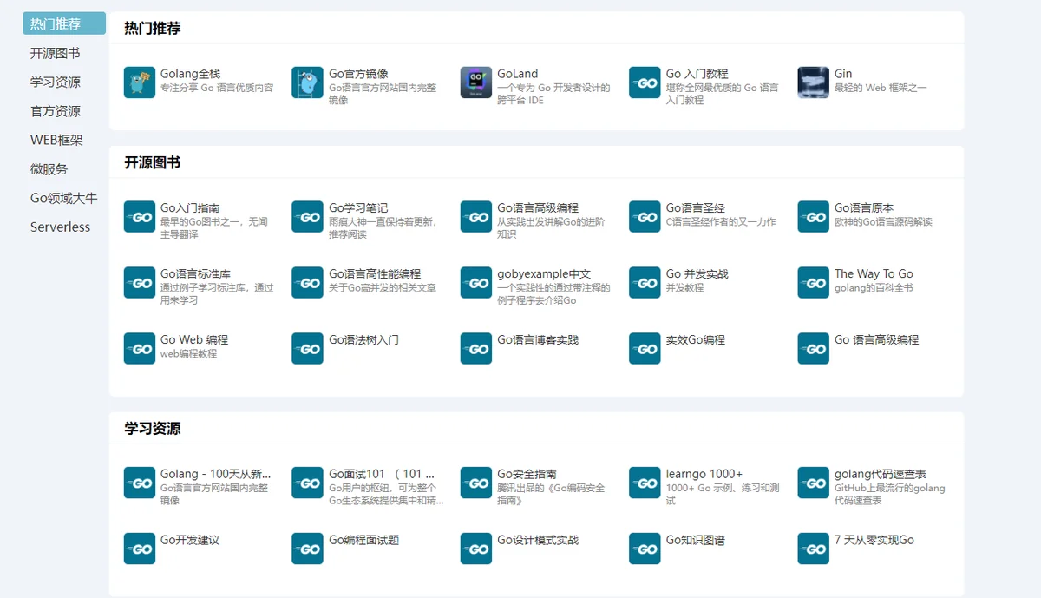The width and height of the screenshot is (1041, 598).
Task: Open the Gin title link
Action: point(843,74)
